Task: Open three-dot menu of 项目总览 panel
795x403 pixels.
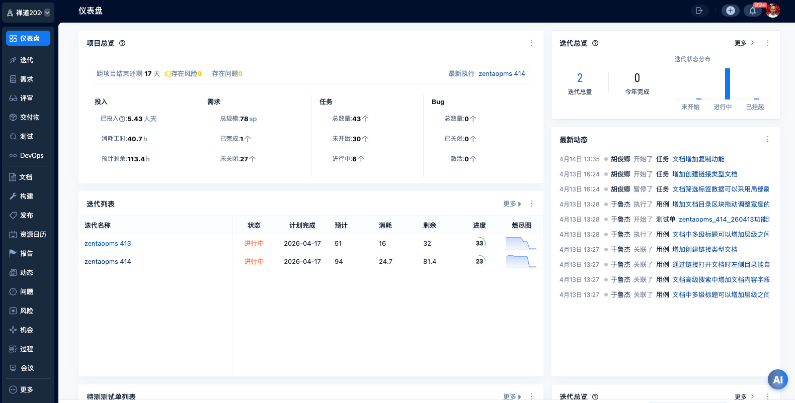Action: 531,43
